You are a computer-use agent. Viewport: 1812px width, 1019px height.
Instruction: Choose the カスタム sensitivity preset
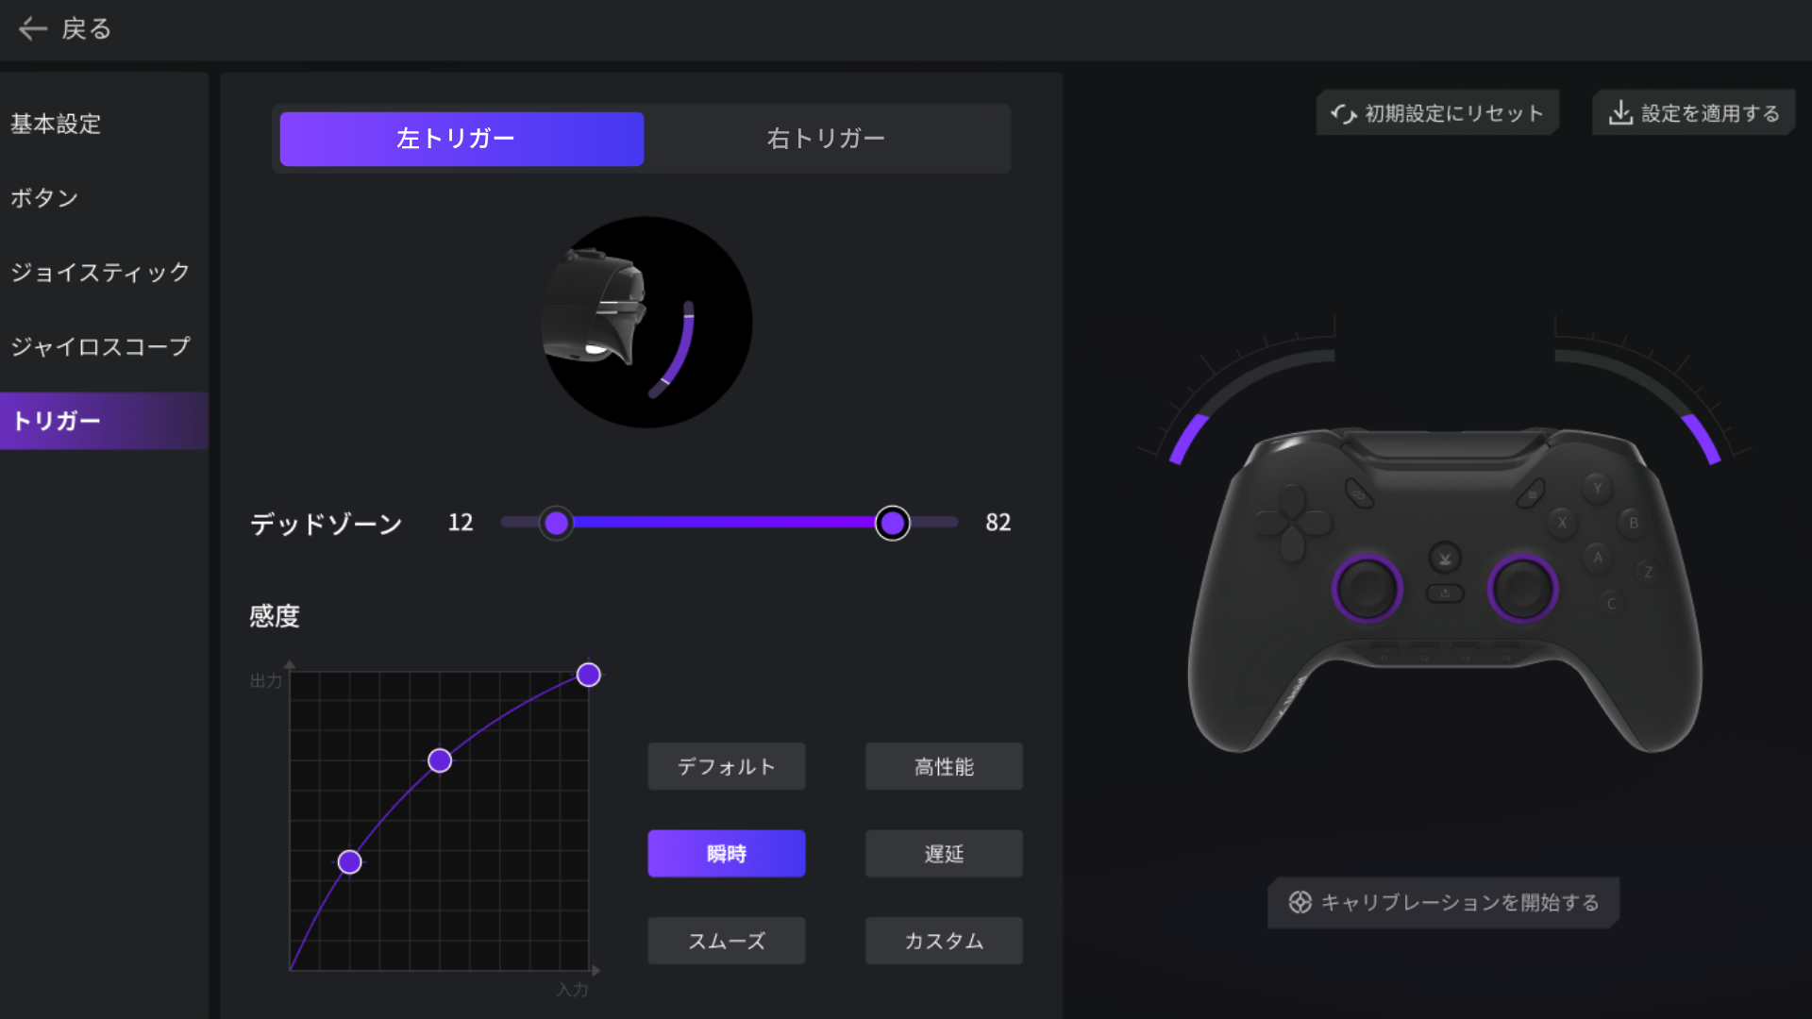[x=943, y=941]
